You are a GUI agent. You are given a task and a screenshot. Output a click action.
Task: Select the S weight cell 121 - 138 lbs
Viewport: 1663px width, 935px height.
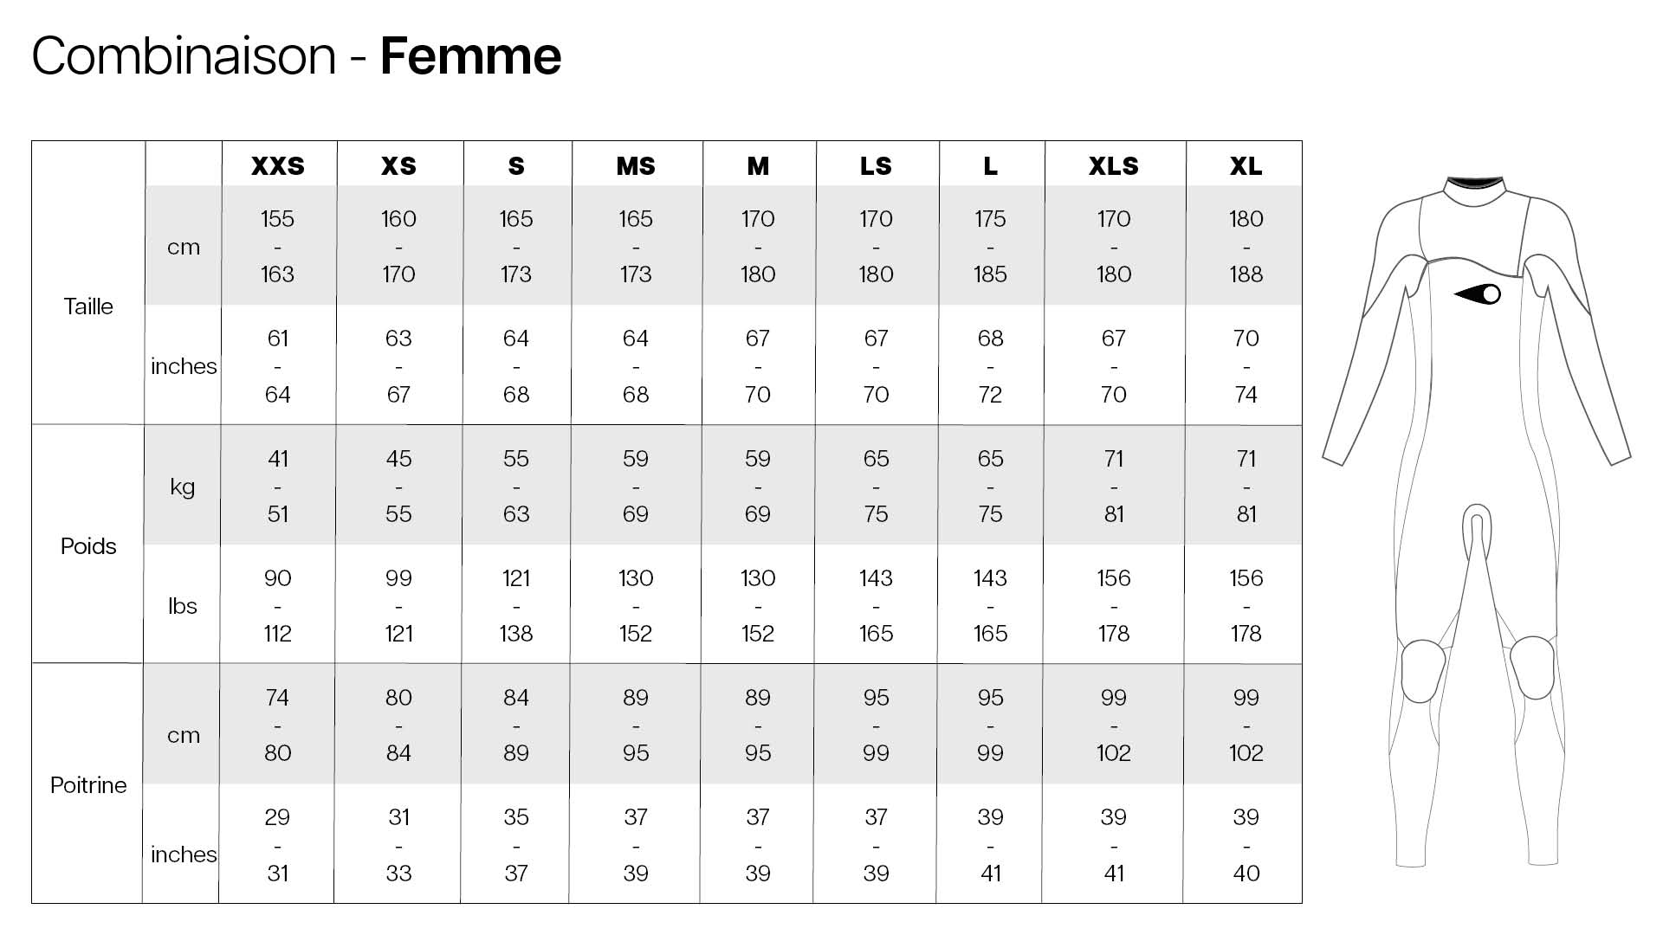click(x=516, y=606)
